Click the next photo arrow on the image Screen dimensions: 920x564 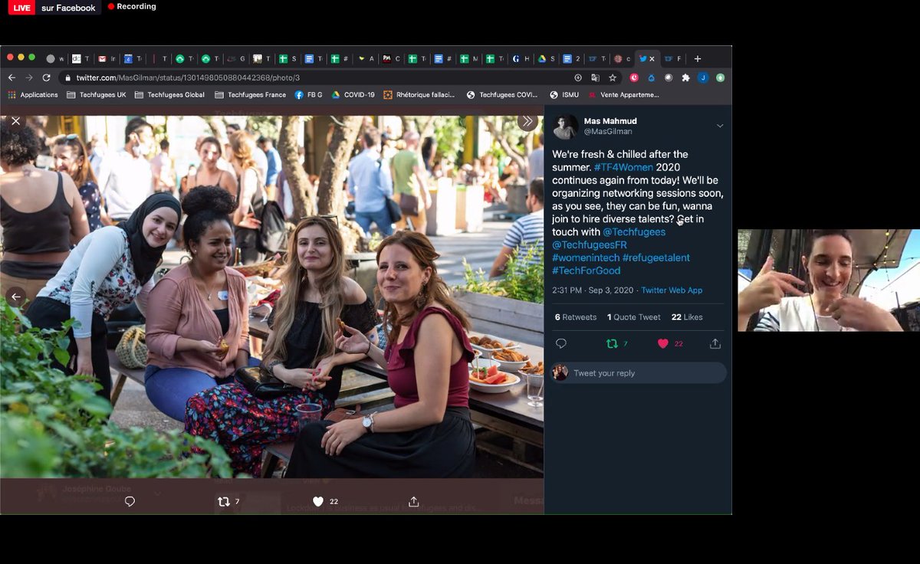tap(529, 120)
